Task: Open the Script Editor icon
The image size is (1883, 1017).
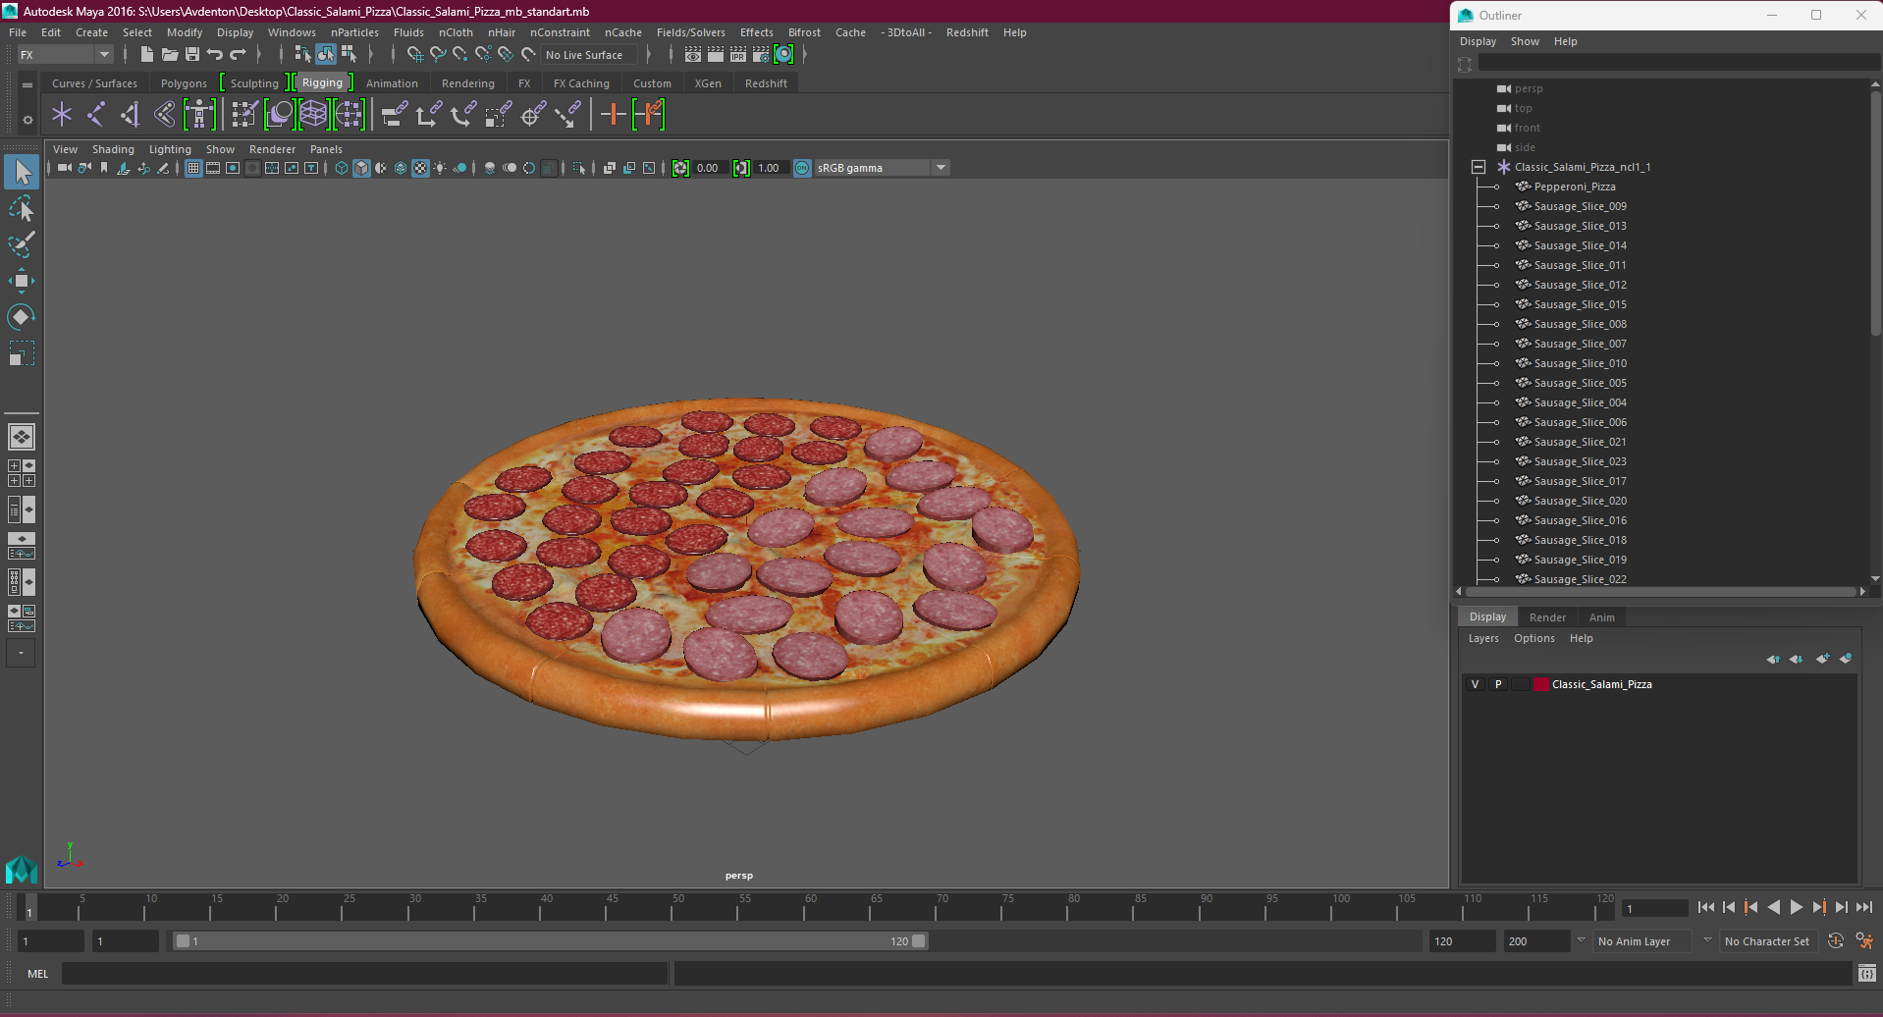Action: (1866, 973)
